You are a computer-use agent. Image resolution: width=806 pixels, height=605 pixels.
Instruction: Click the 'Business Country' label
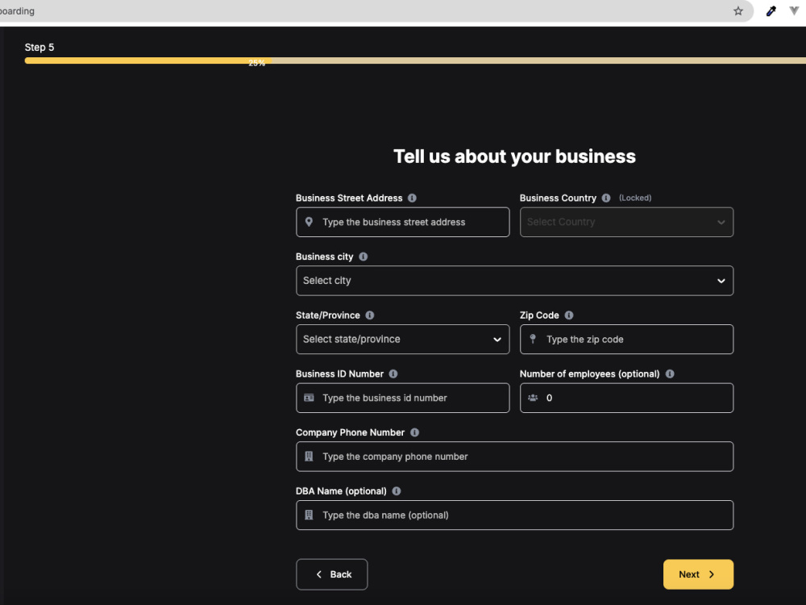click(x=558, y=198)
